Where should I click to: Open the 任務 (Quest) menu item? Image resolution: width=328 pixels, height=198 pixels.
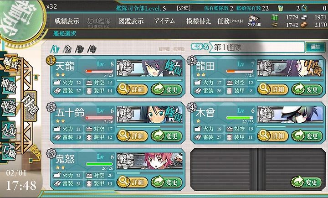pyautogui.click(x=230, y=21)
